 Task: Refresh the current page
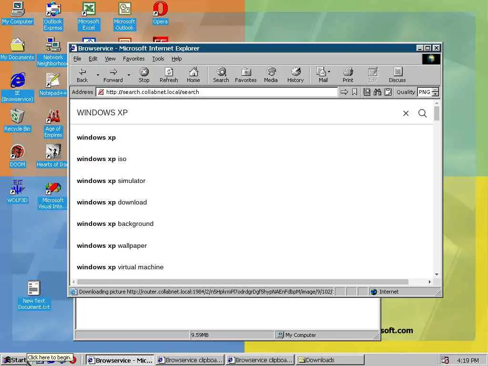point(169,75)
